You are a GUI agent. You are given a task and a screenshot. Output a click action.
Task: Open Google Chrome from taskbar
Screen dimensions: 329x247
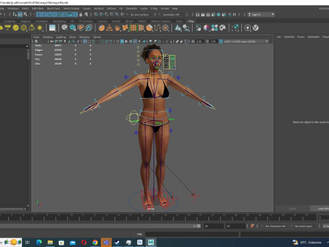(95, 242)
